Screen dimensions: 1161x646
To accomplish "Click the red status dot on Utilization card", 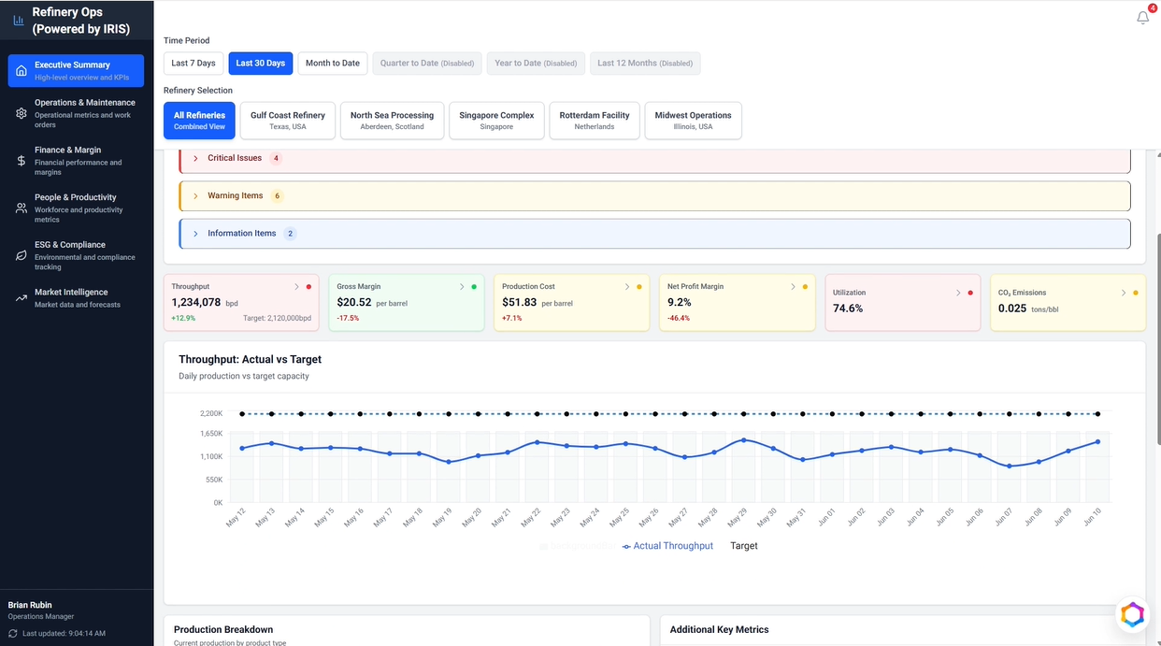I will point(970,293).
